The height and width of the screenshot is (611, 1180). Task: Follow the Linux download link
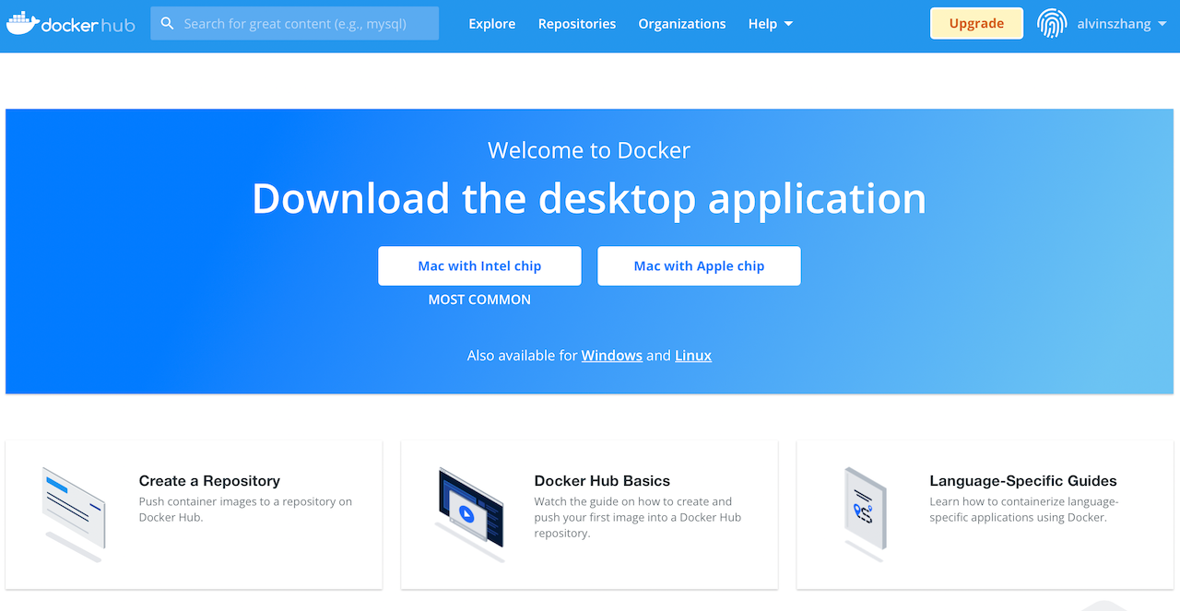tap(693, 356)
